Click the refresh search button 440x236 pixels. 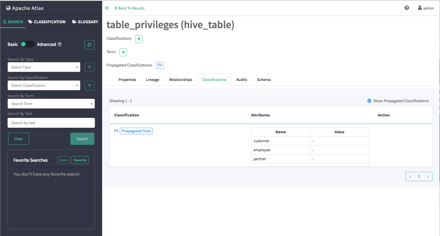[x=89, y=45]
